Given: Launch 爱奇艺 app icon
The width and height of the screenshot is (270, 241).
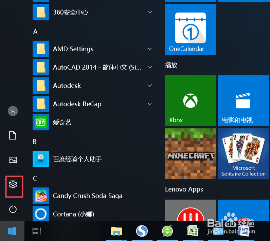Looking at the screenshot, I should [x=41, y=122].
